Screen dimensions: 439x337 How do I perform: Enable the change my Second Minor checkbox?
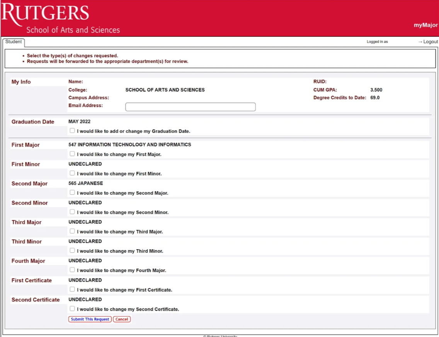[x=72, y=212]
